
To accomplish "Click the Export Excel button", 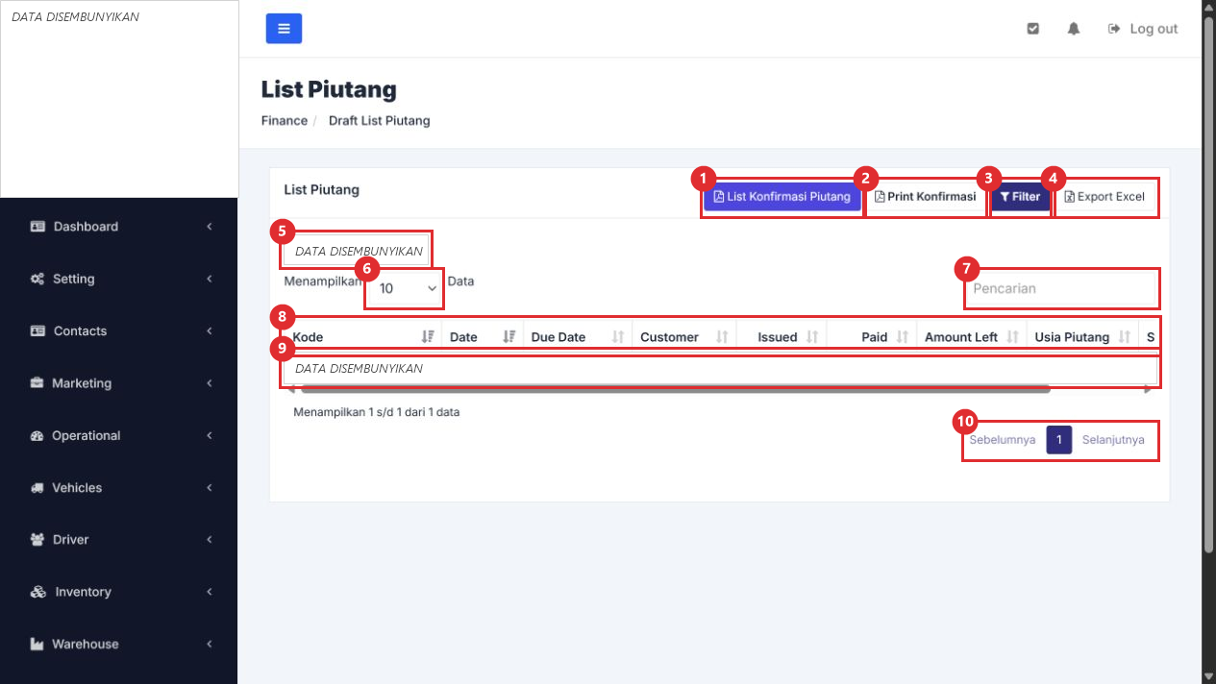I will click(x=1105, y=197).
